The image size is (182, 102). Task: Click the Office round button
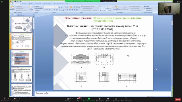[11, 2]
